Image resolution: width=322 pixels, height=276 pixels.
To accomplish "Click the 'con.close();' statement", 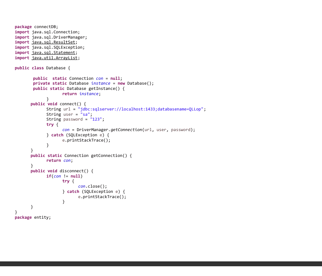I will 92,186.
